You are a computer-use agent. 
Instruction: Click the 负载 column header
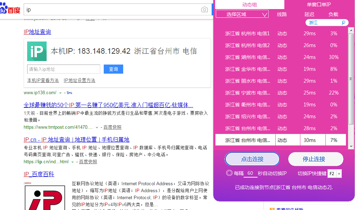[x=333, y=14]
